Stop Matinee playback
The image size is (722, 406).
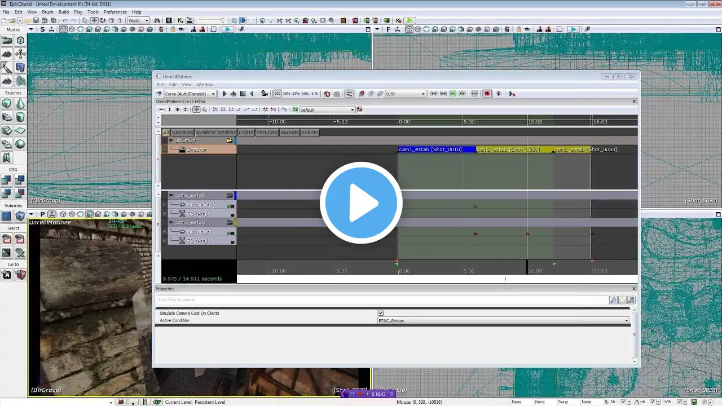point(243,94)
